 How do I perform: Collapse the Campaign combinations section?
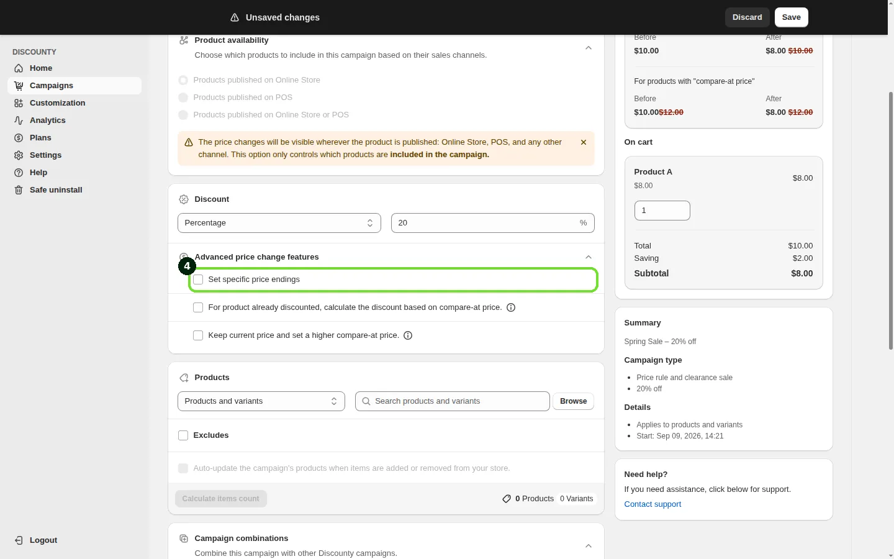click(x=589, y=546)
